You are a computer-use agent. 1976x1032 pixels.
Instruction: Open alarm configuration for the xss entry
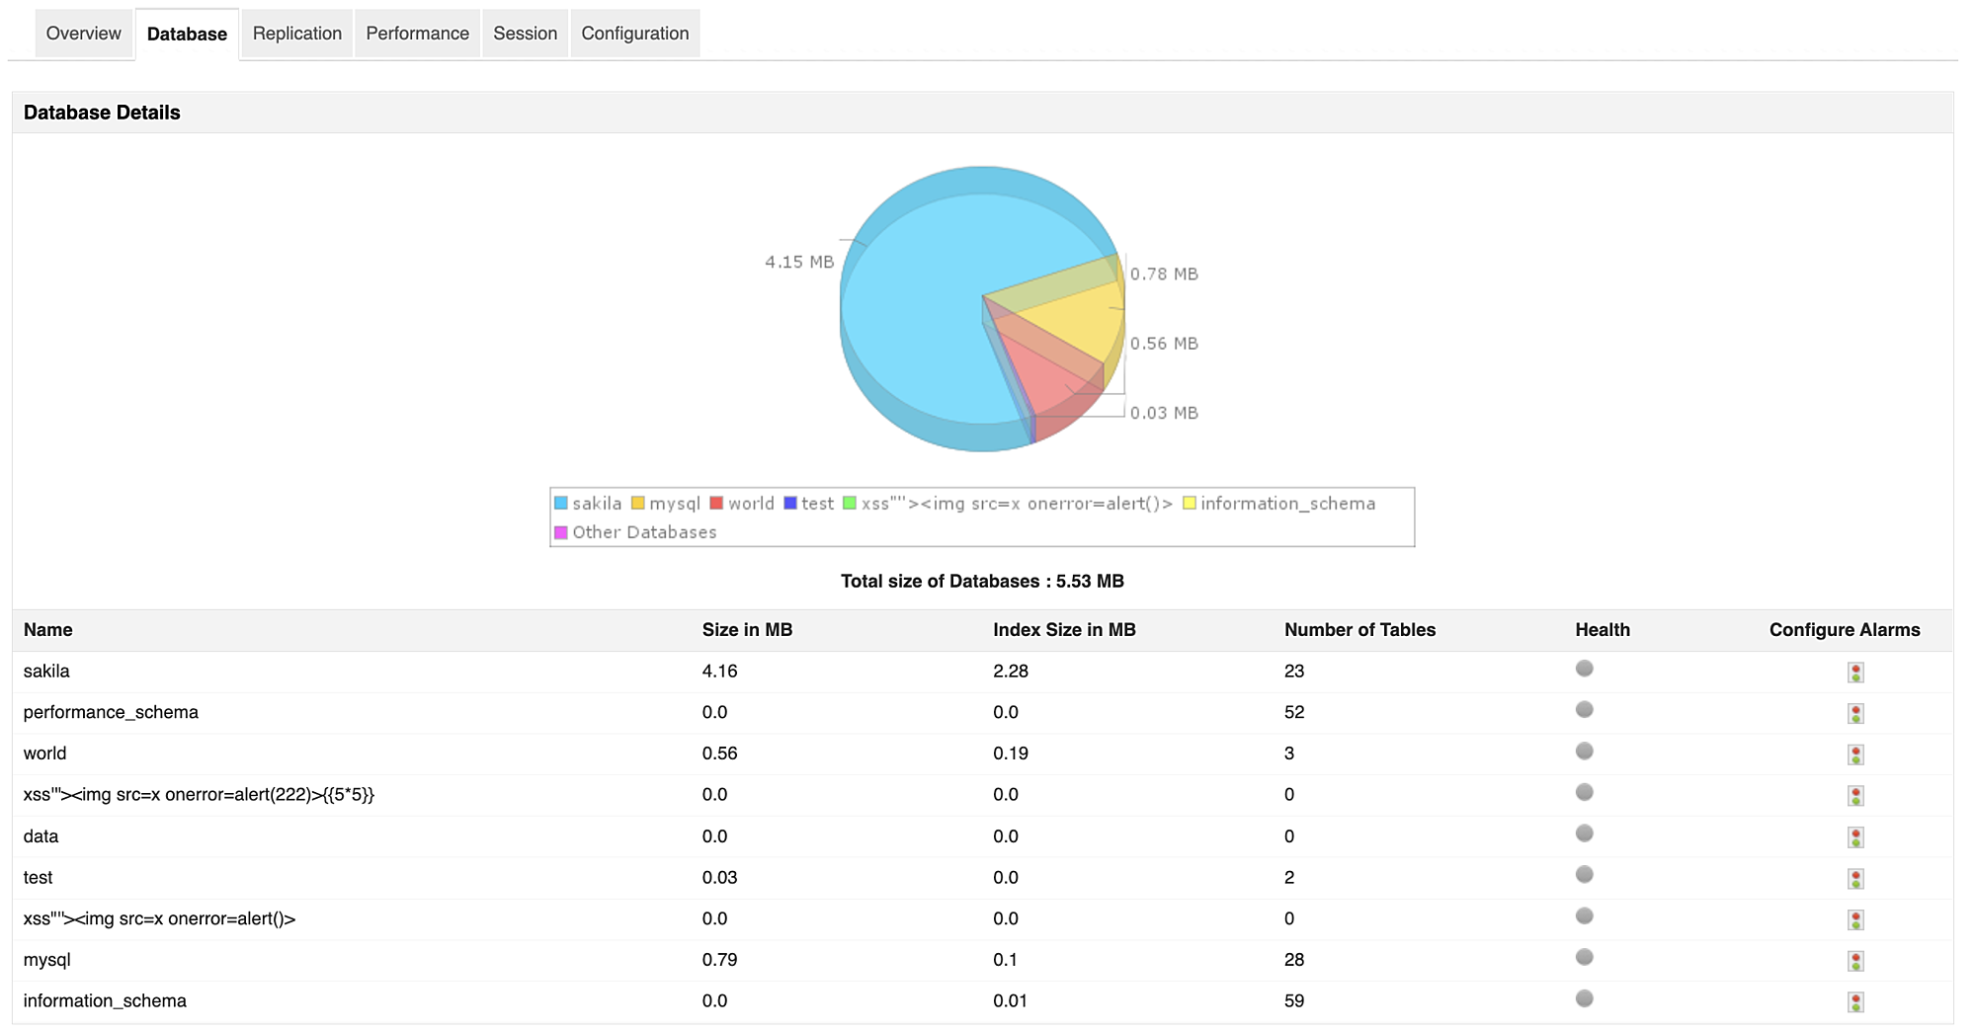(x=1856, y=795)
